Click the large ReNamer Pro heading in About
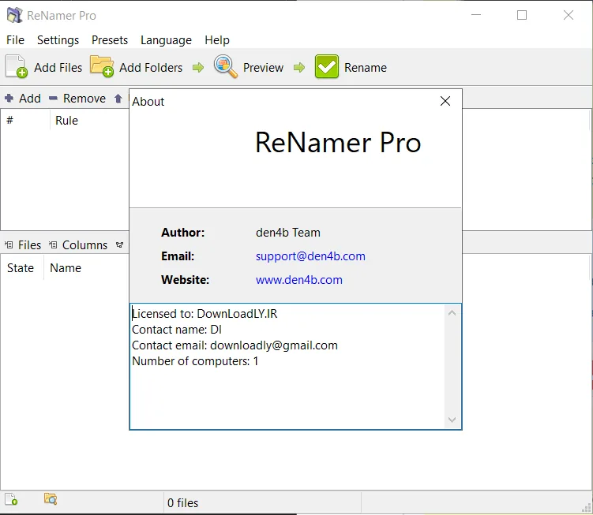This screenshot has width=593, height=515. 338,143
